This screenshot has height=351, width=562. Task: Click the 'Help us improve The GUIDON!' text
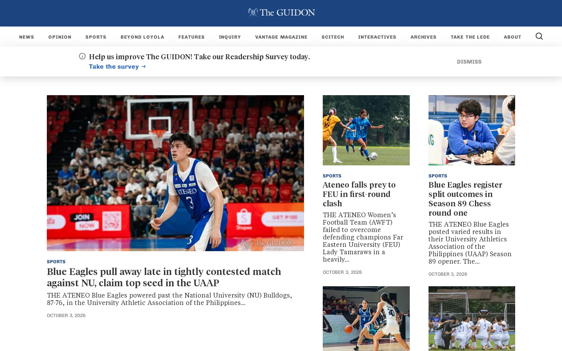pos(199,57)
